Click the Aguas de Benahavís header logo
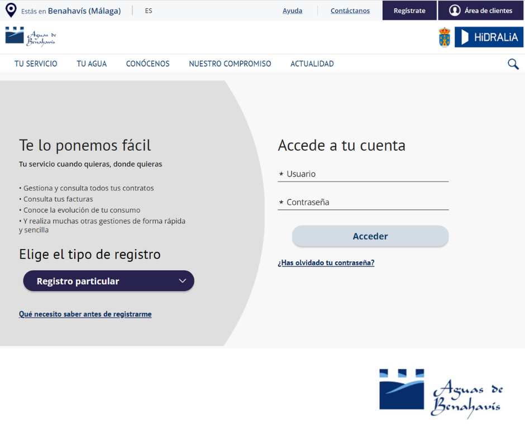Screen dimensions: 525x440 [31, 37]
